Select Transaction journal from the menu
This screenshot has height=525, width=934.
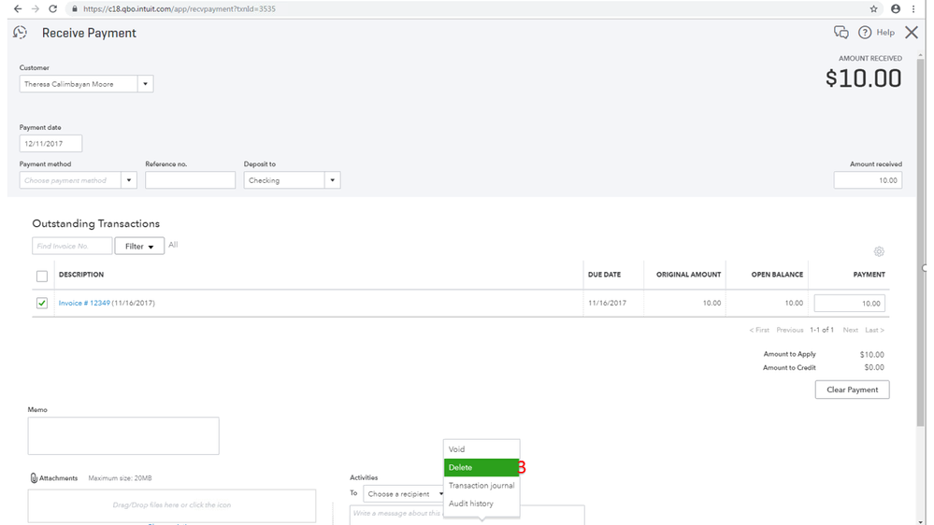(x=481, y=486)
